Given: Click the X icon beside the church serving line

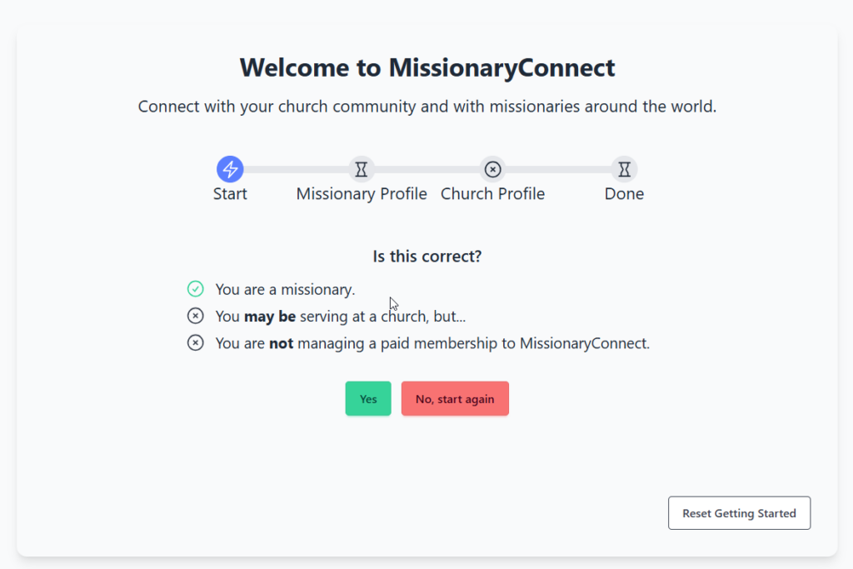Looking at the screenshot, I should click(195, 316).
